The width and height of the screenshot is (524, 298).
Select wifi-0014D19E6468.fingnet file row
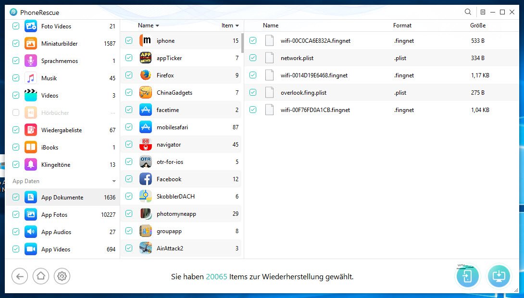tap(381, 75)
